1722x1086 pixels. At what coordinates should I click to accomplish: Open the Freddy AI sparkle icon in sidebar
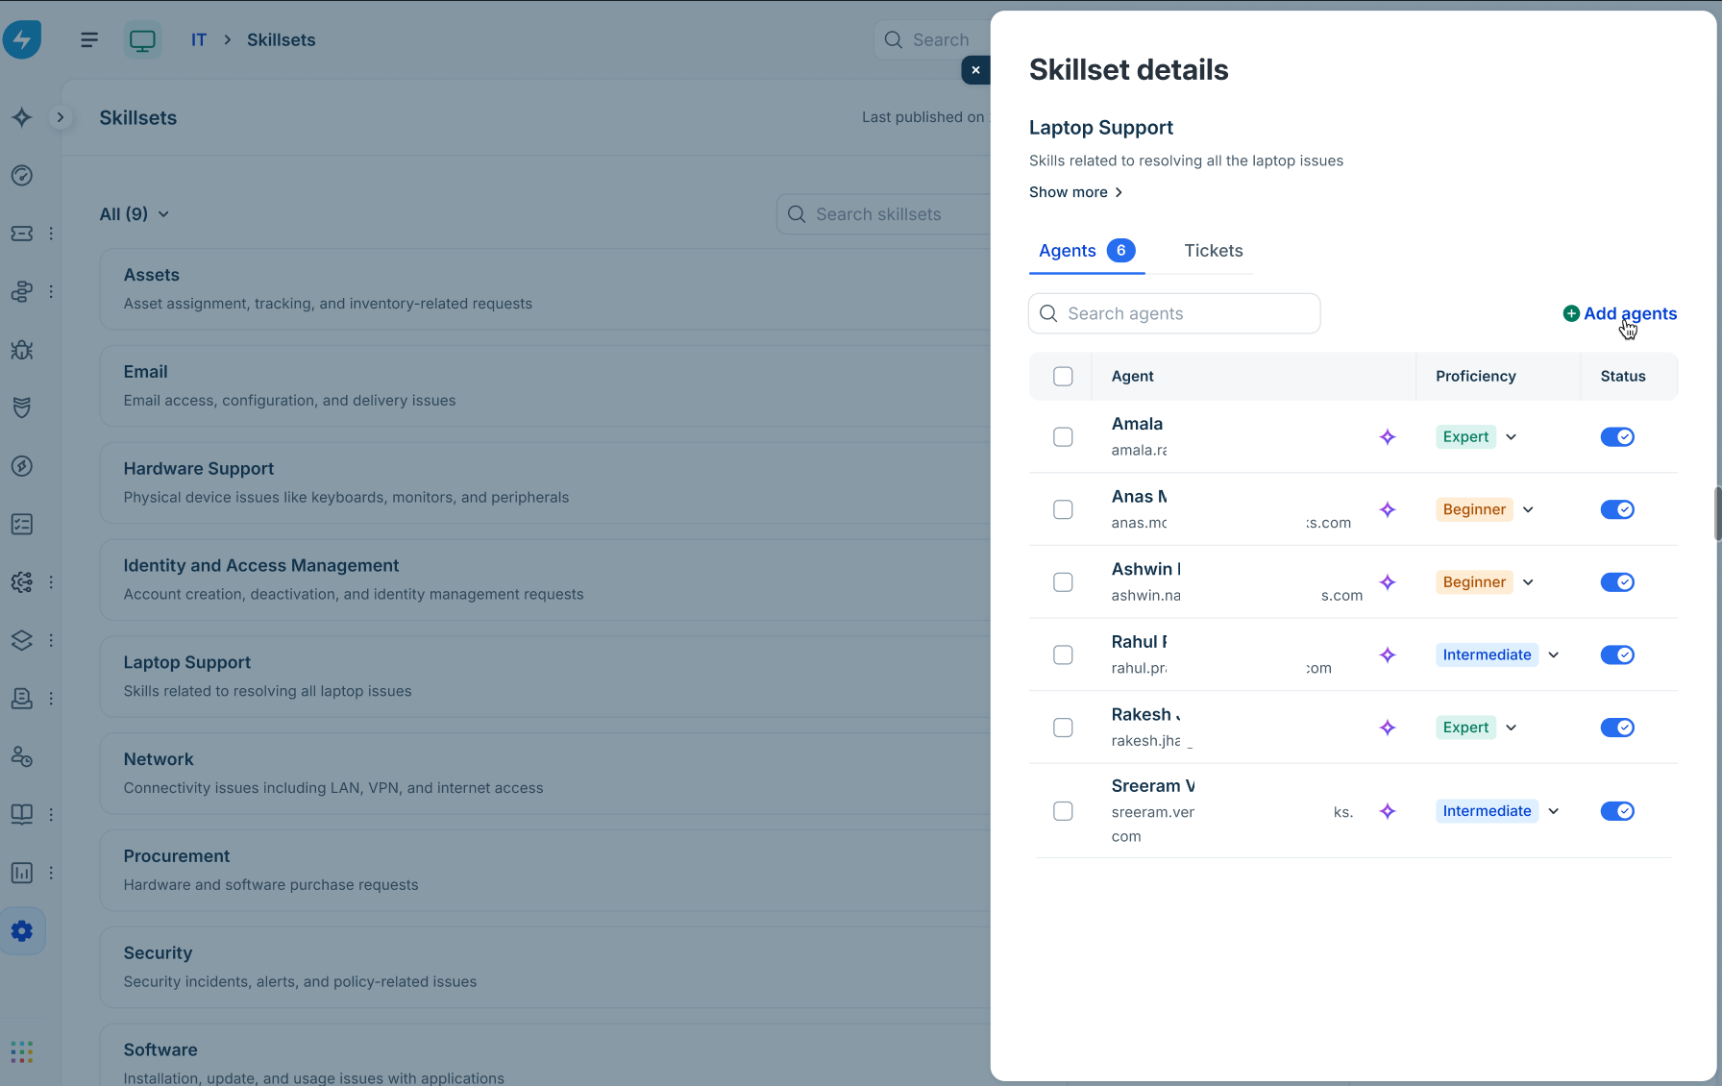point(22,117)
